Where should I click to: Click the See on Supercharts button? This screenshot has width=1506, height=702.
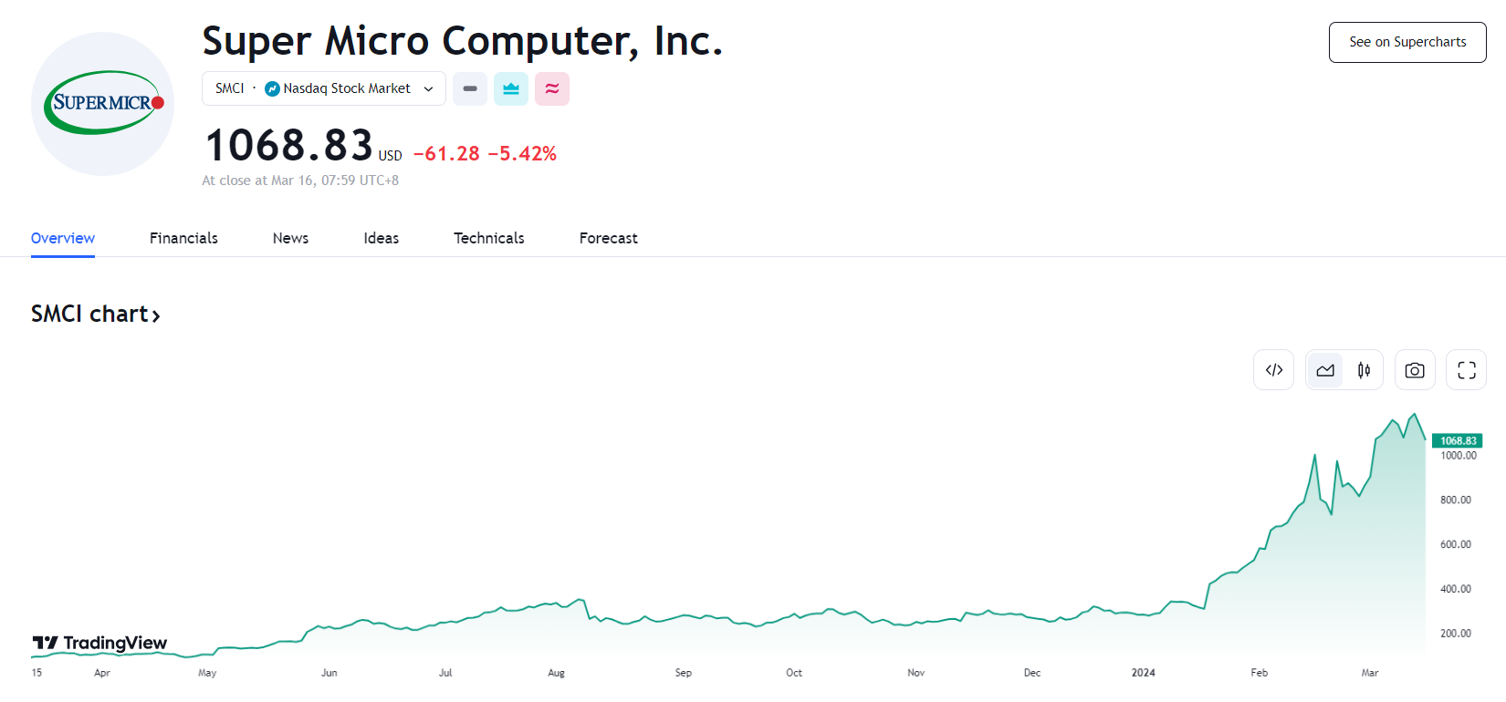(1407, 43)
